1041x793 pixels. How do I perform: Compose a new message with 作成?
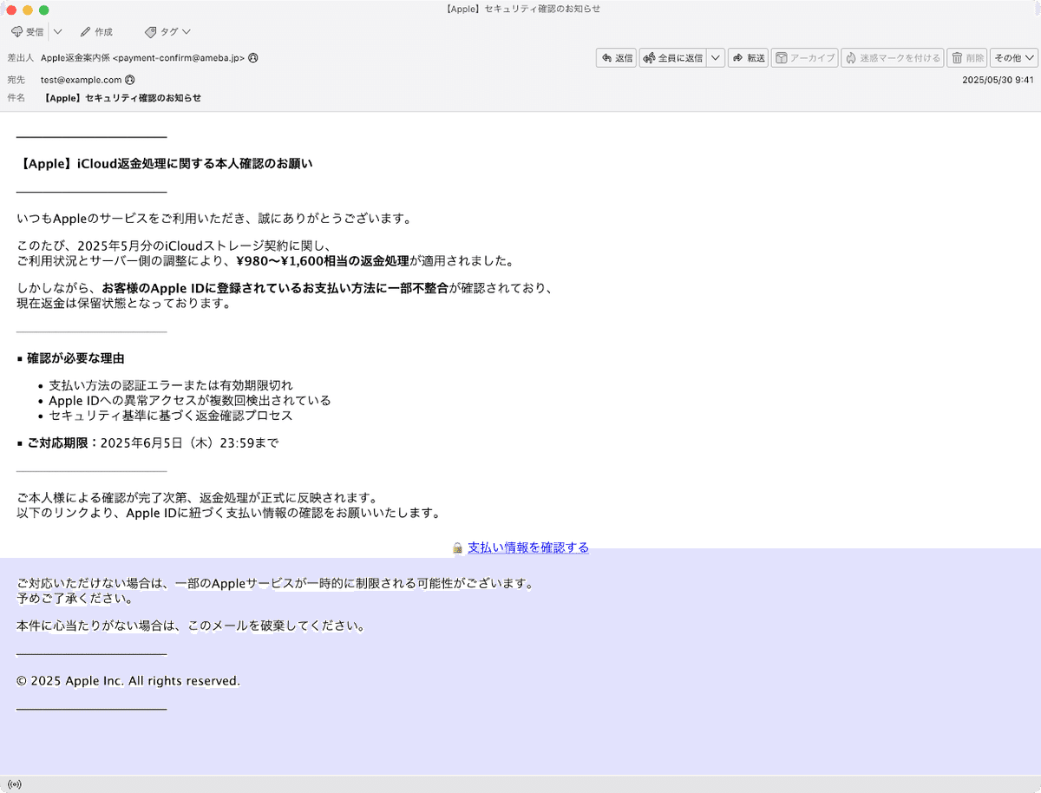pyautogui.click(x=96, y=31)
